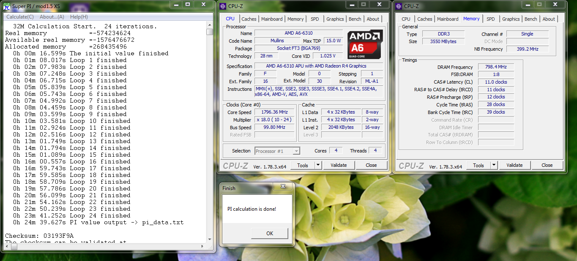The height and width of the screenshot is (261, 577).
Task: Click the Super PI title bar icon
Action: pos(6,6)
